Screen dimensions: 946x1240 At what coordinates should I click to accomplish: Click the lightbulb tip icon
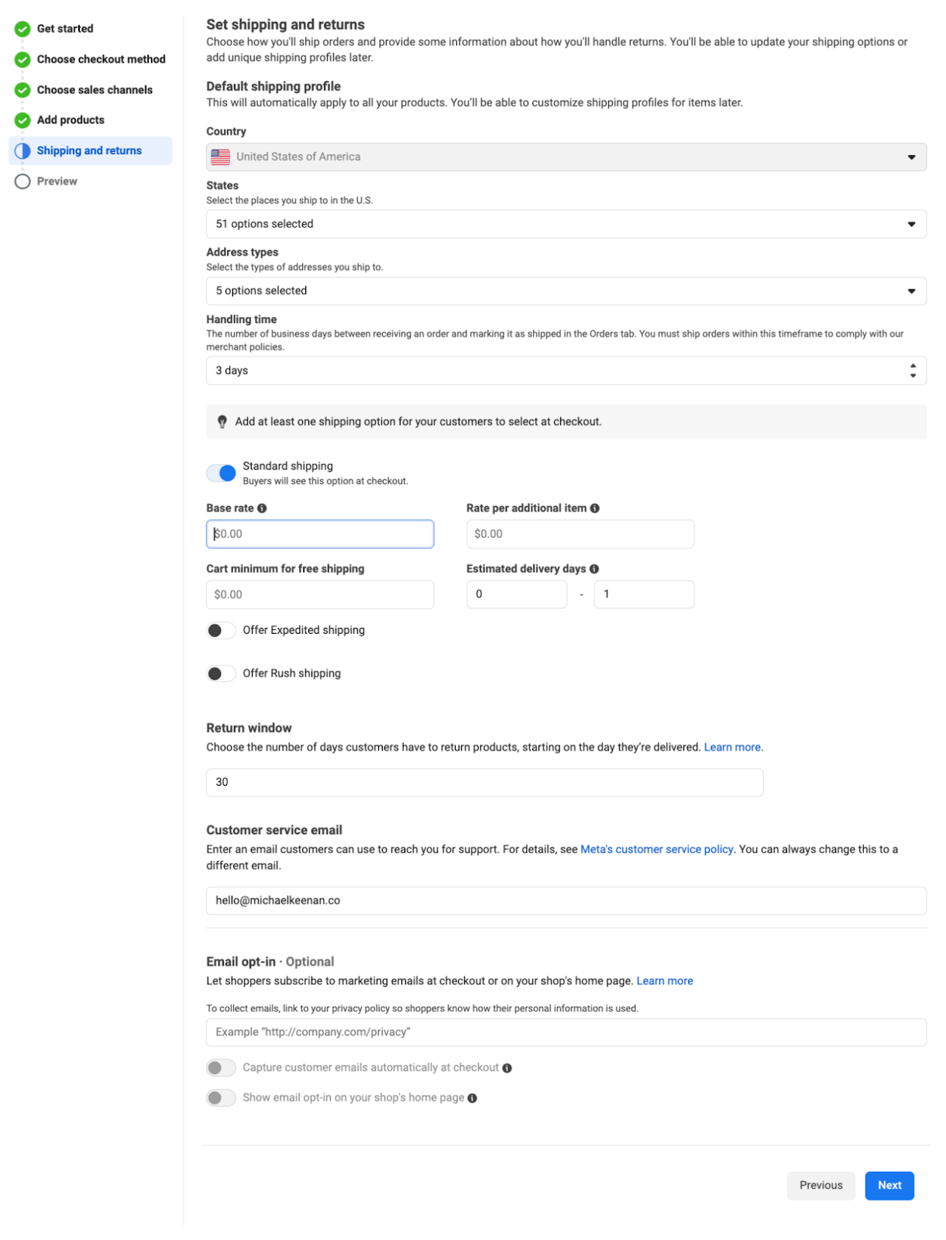[x=222, y=422]
